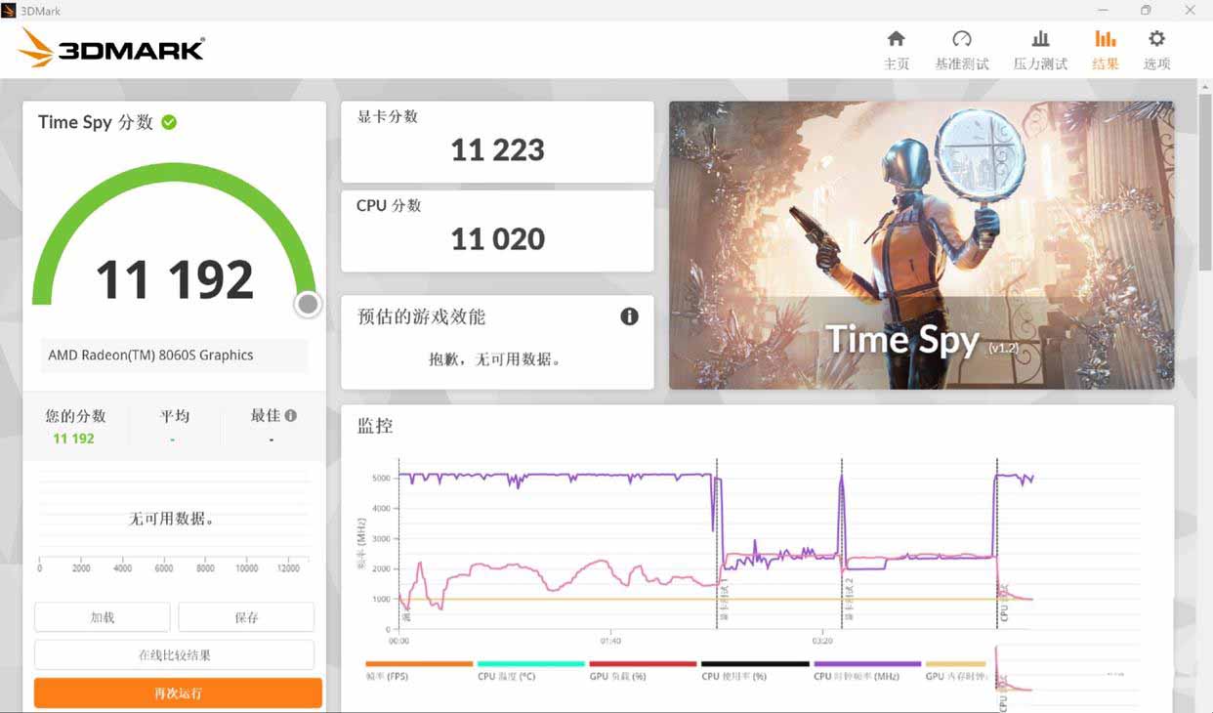Click the green verified checkmark beside Time Spy 分数
This screenshot has height=713, width=1213.
coord(169,121)
